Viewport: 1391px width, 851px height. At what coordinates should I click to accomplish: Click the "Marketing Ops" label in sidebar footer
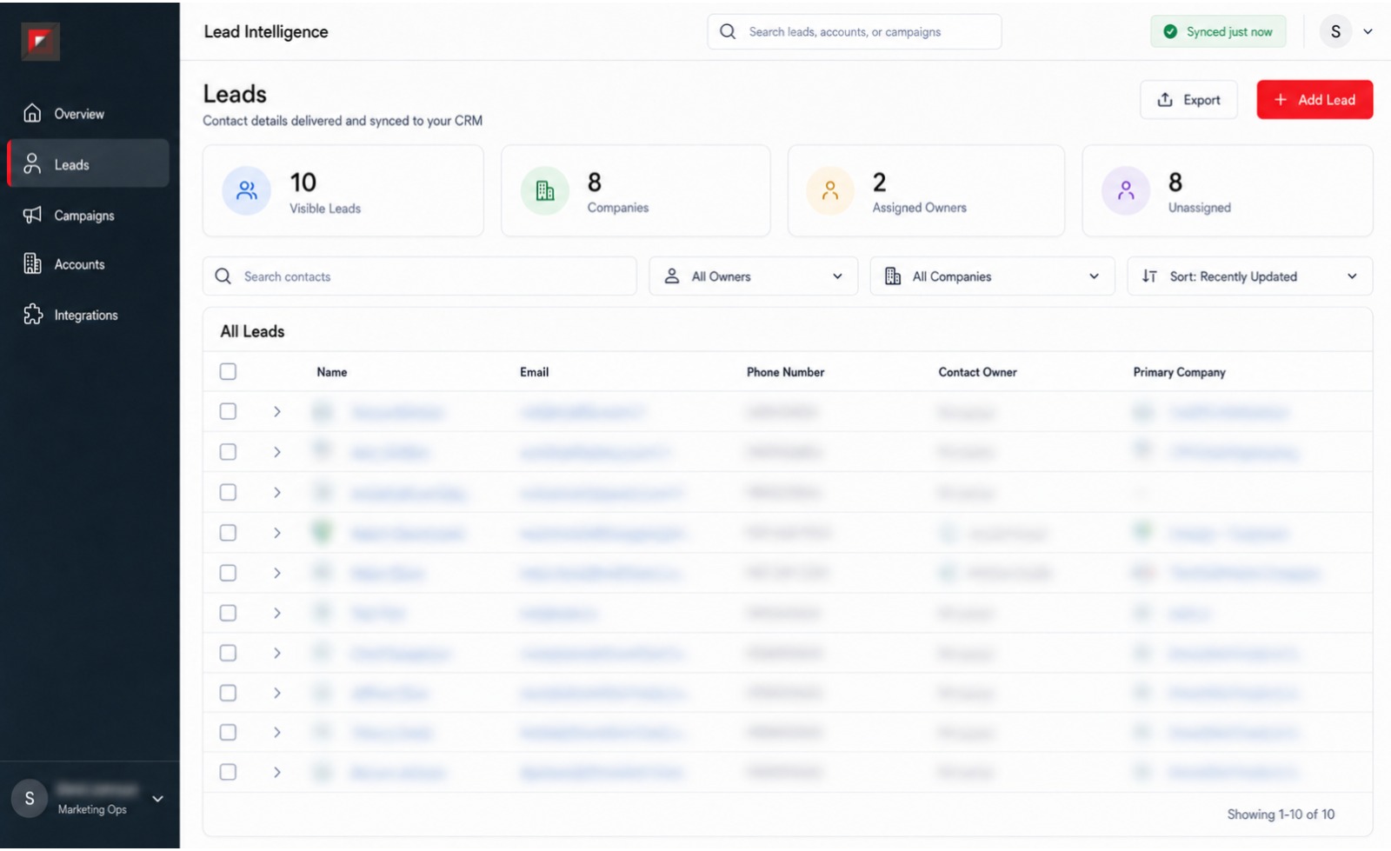pyautogui.click(x=92, y=810)
